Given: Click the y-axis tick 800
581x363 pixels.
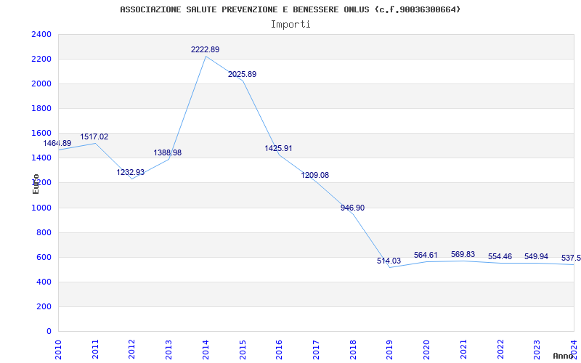Looking at the screenshot, I should coord(44,232).
